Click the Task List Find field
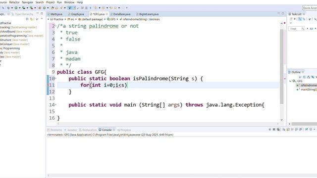 (296, 29)
